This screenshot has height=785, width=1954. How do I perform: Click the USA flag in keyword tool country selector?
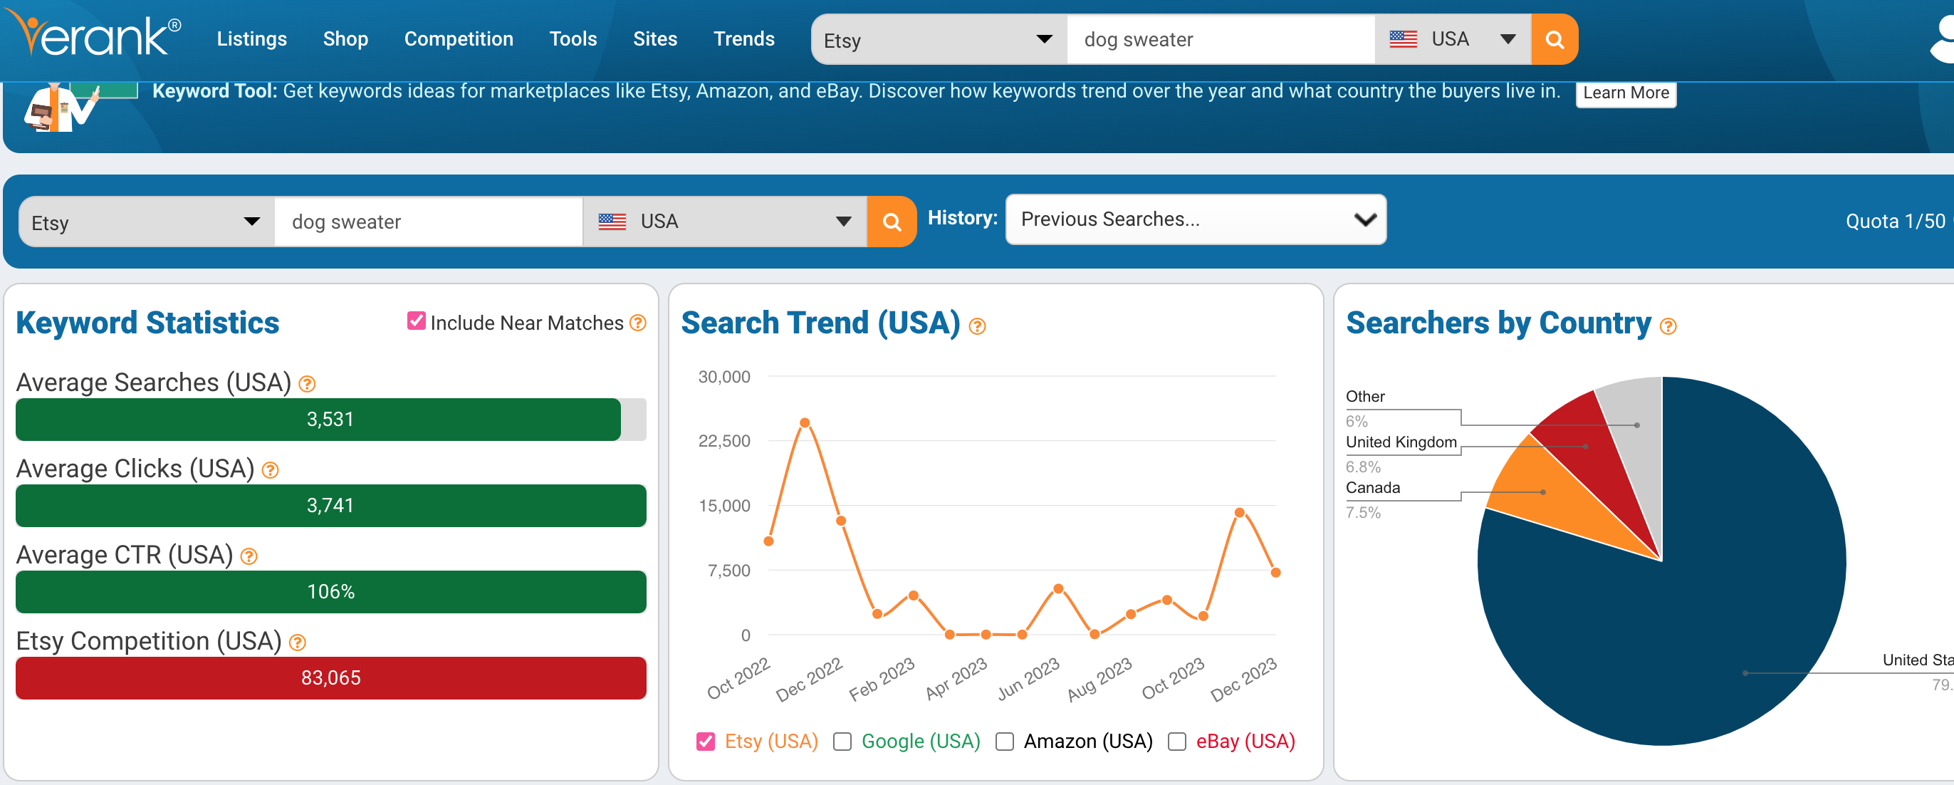[x=612, y=222]
